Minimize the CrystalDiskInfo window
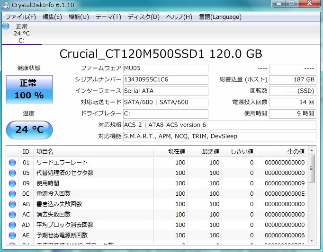This screenshot has width=323, height=252. tap(279, 3)
